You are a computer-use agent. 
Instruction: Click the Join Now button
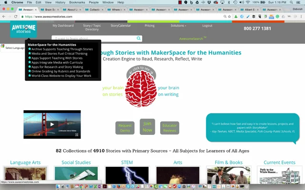147,127
